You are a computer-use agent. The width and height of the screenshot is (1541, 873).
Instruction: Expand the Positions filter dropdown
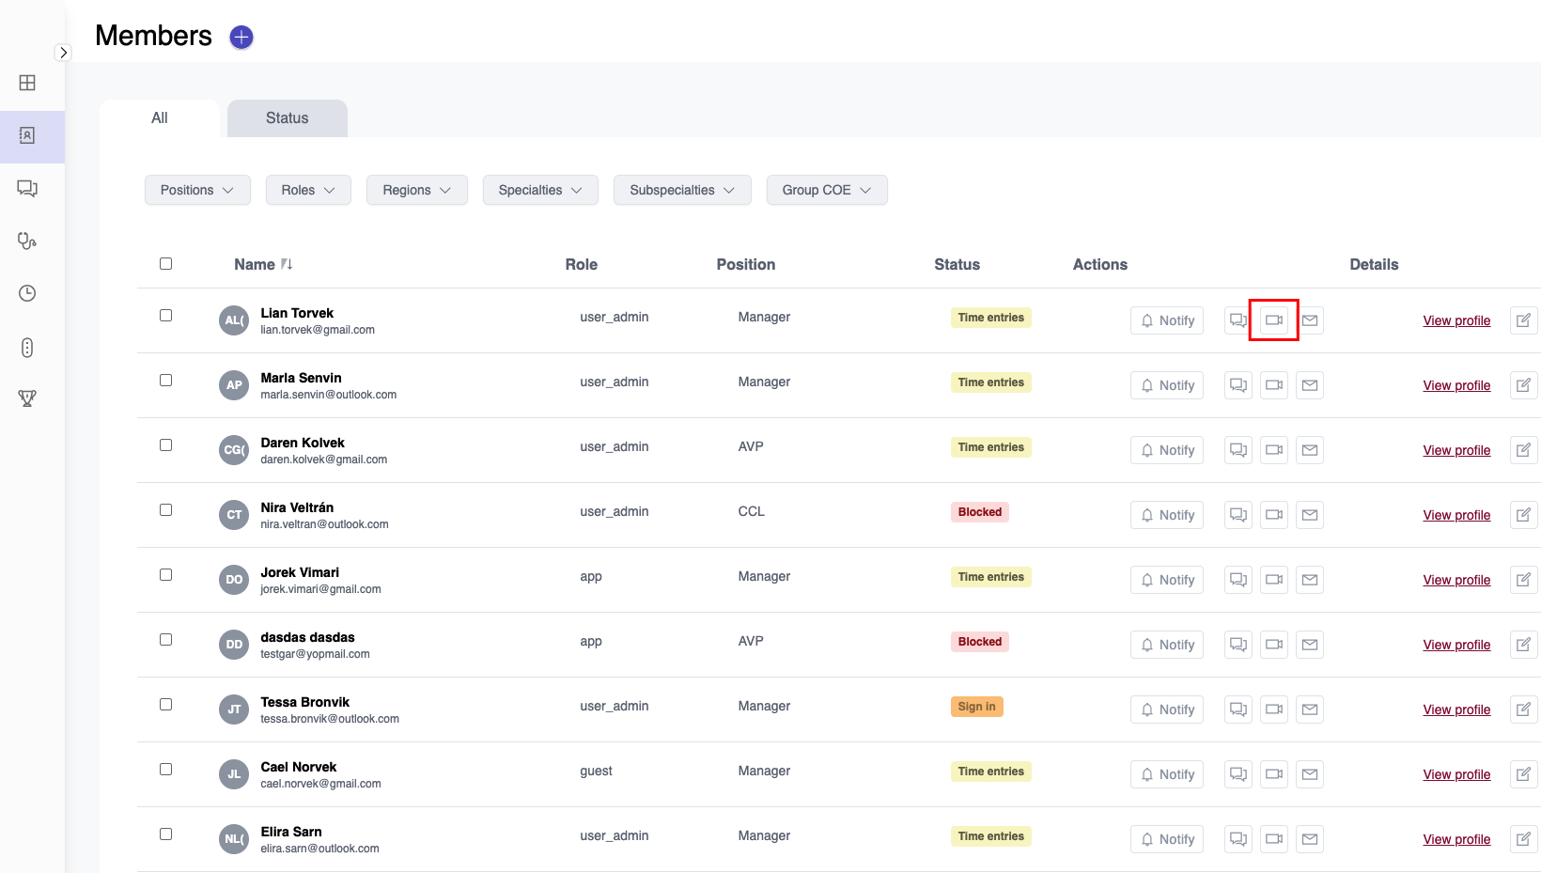pos(197,190)
